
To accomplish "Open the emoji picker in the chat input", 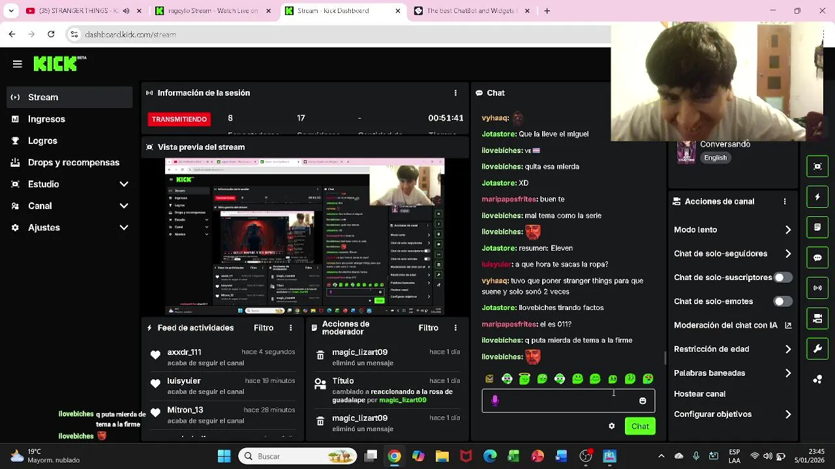I will 643,401.
